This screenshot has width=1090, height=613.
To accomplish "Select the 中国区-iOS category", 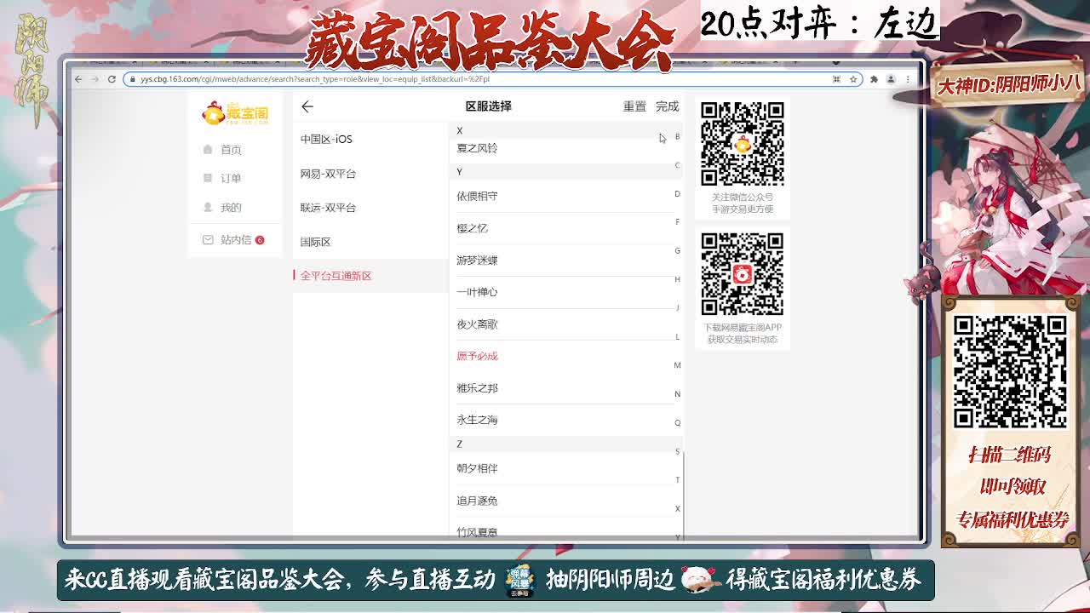I will pyautogui.click(x=370, y=140).
